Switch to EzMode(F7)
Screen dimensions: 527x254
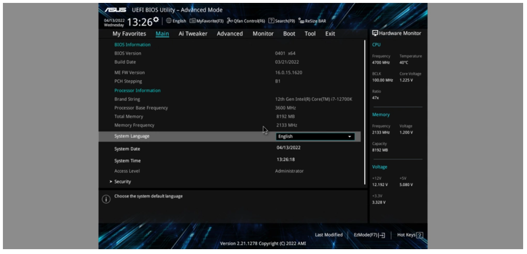tap(369, 235)
